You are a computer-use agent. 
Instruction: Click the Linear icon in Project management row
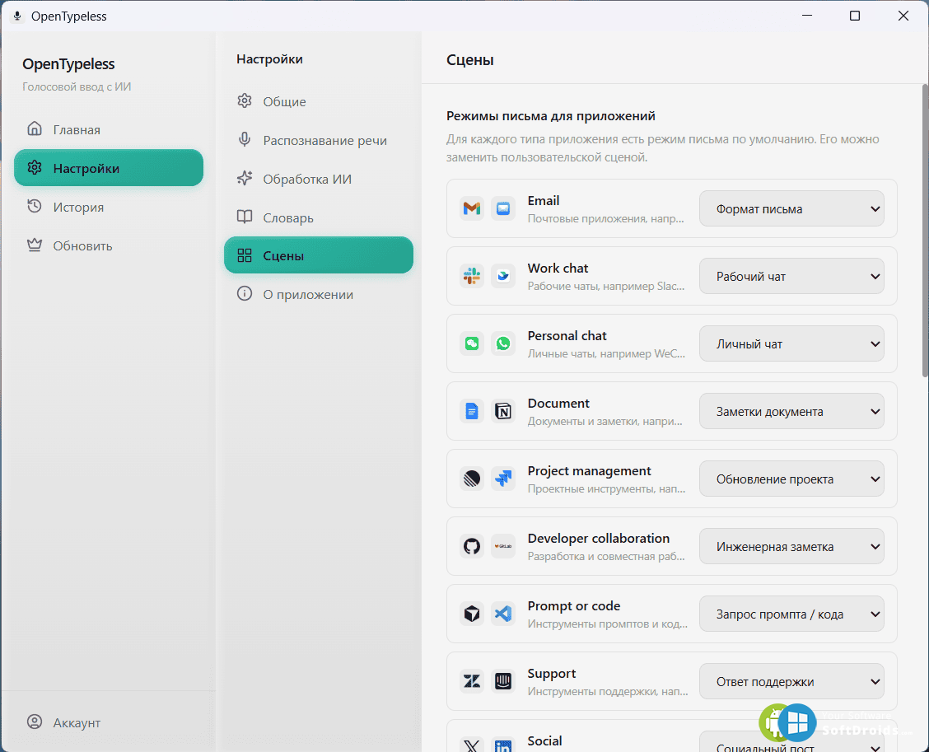point(472,479)
